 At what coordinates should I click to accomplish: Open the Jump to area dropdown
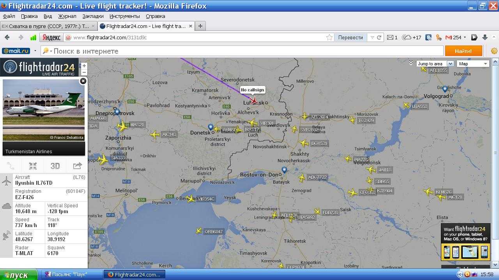point(435,64)
